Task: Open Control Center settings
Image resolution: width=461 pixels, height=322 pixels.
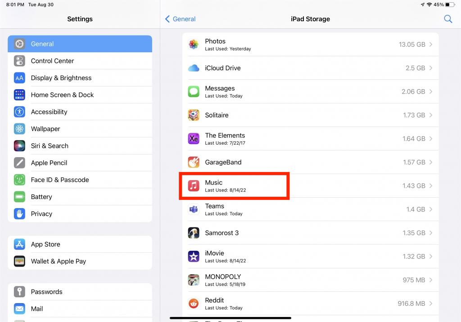Action: point(80,61)
